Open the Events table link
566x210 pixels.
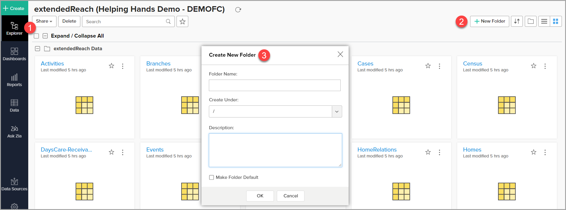point(155,149)
